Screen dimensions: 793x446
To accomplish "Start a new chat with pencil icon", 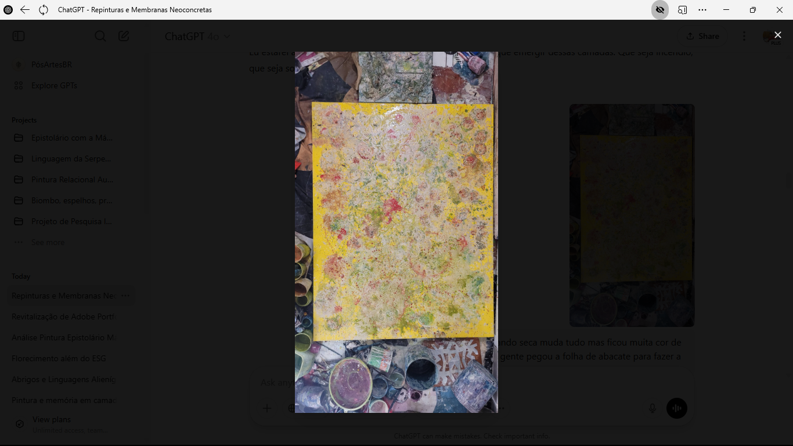I will tap(124, 36).
